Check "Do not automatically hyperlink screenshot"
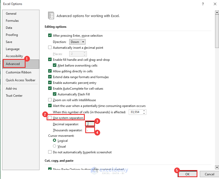The image size is (219, 179). click(50, 152)
